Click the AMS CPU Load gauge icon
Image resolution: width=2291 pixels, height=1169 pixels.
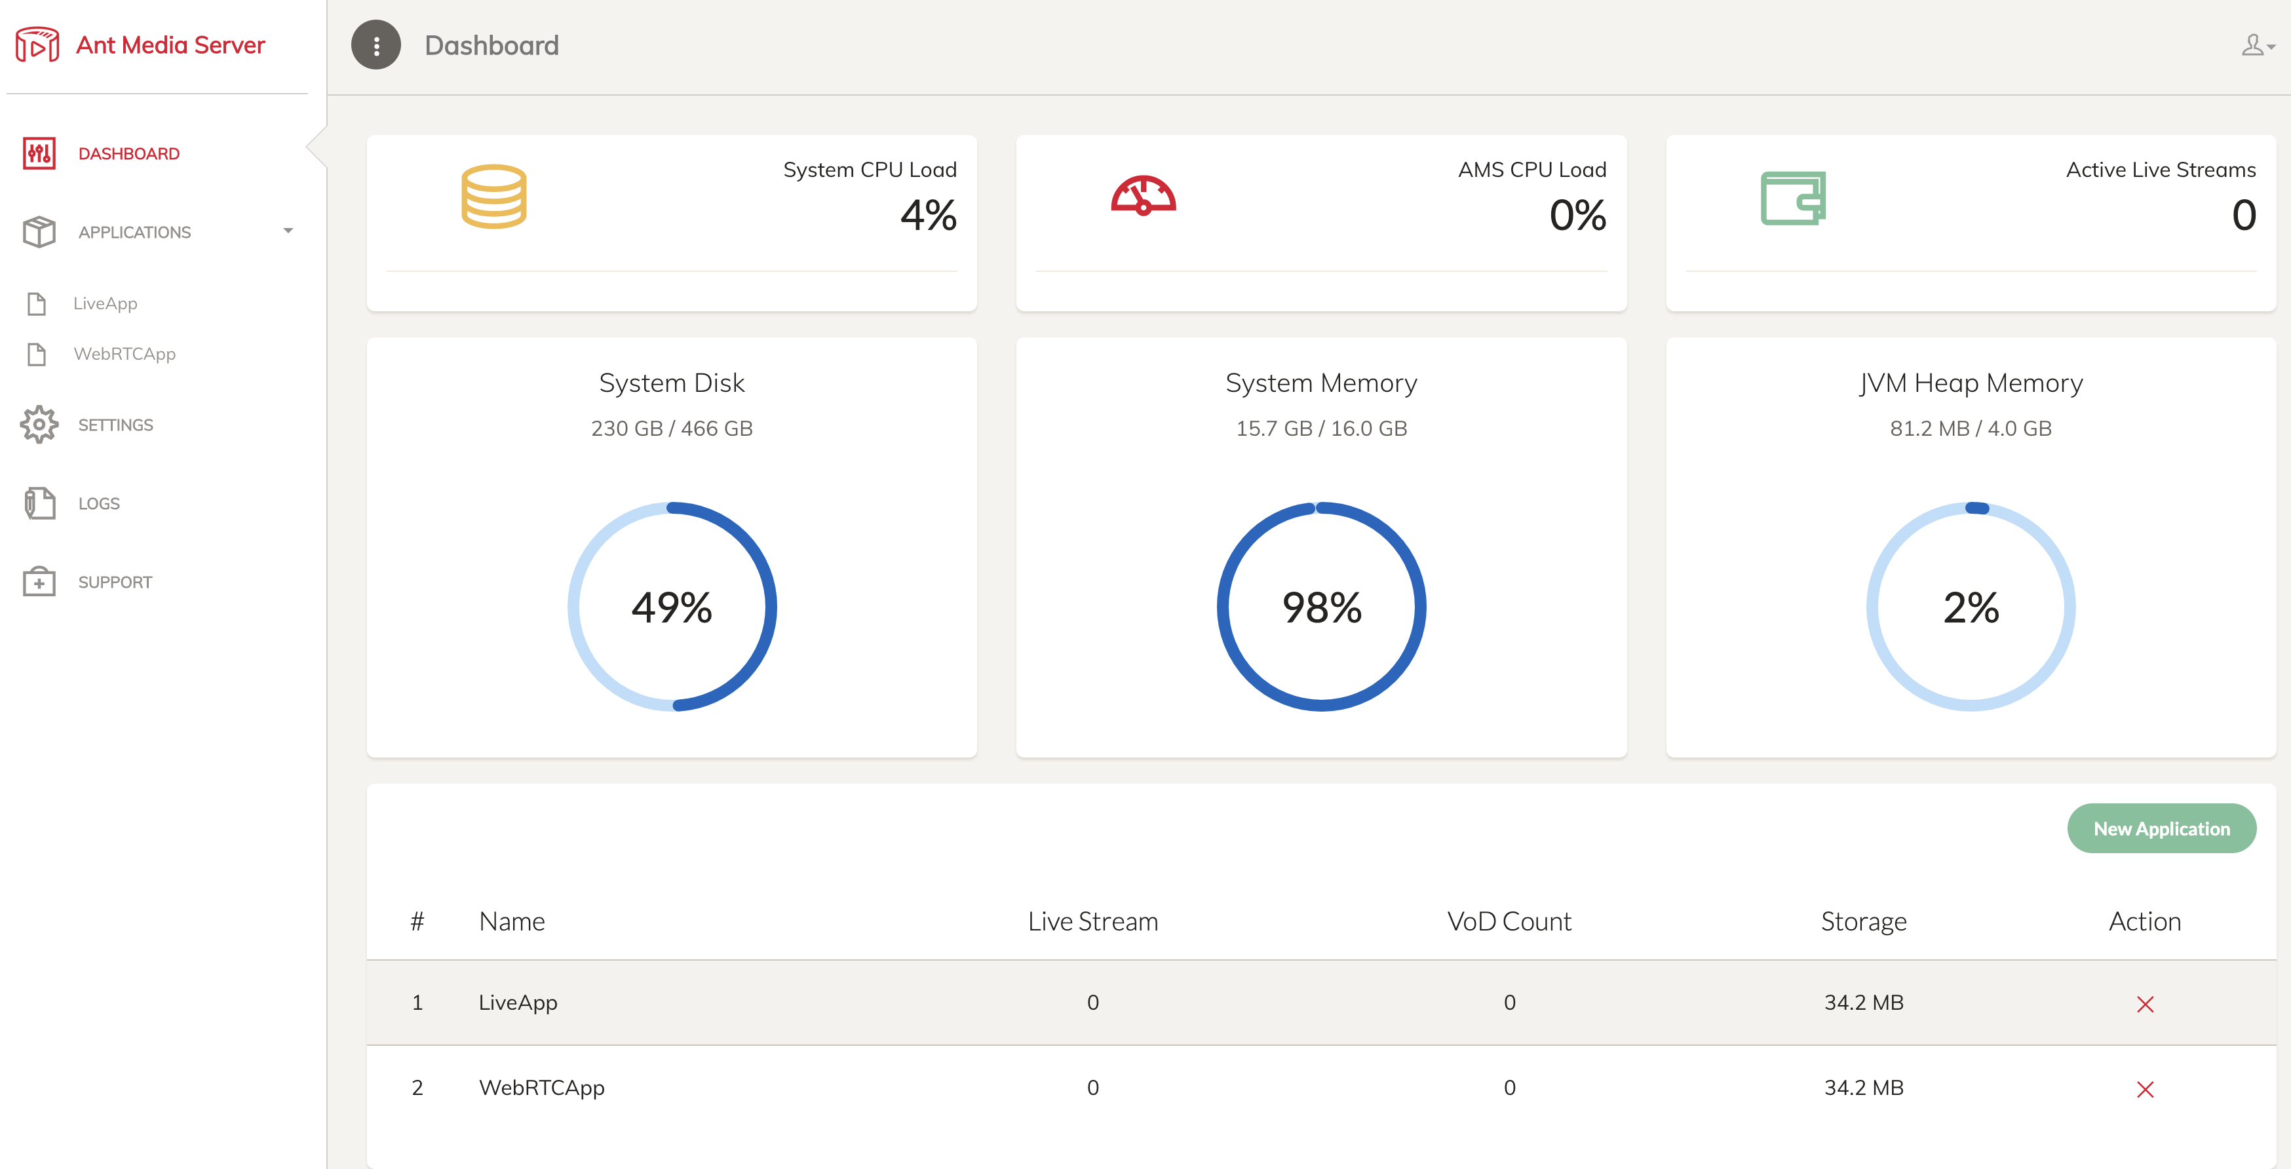(1143, 197)
